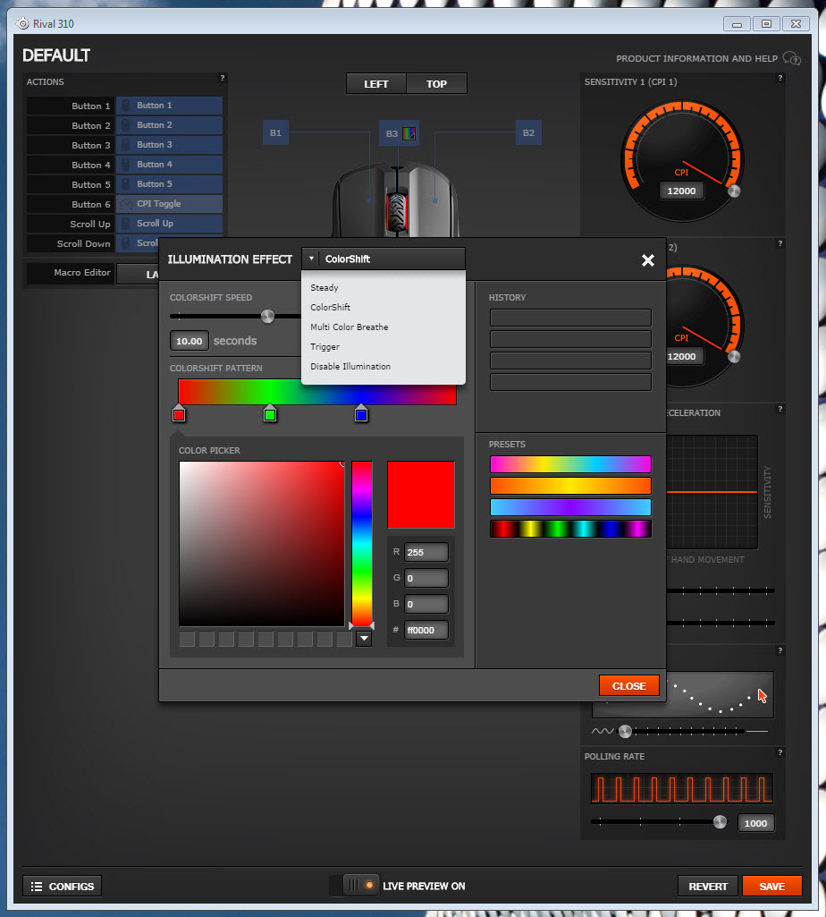Click the saturation-brightness square in Color Picker
The height and width of the screenshot is (917, 826).
[262, 544]
